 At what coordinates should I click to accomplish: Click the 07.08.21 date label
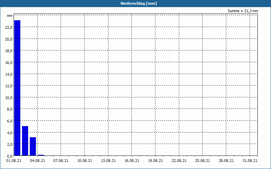click(x=61, y=161)
